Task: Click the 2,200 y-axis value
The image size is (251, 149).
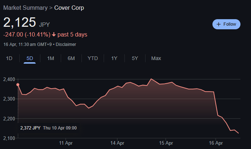Action: (x=9, y=119)
